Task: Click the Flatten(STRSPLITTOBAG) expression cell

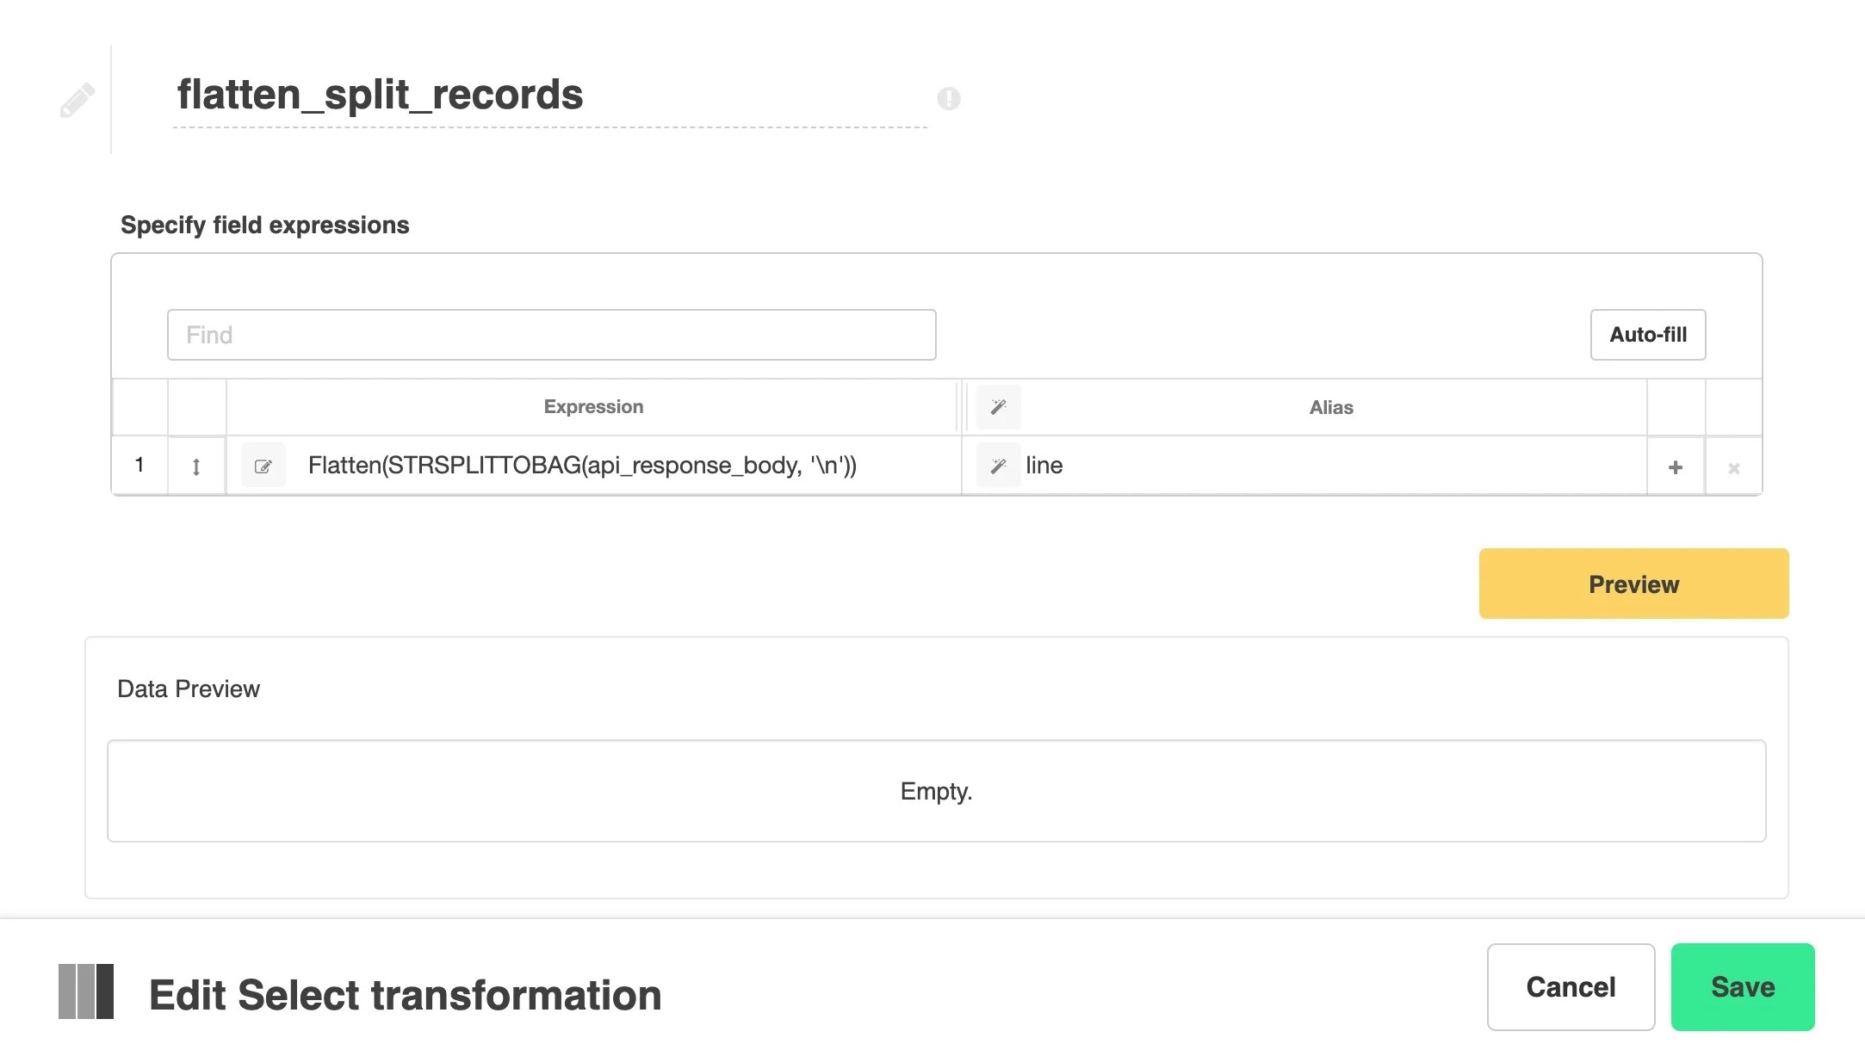Action: click(x=582, y=465)
